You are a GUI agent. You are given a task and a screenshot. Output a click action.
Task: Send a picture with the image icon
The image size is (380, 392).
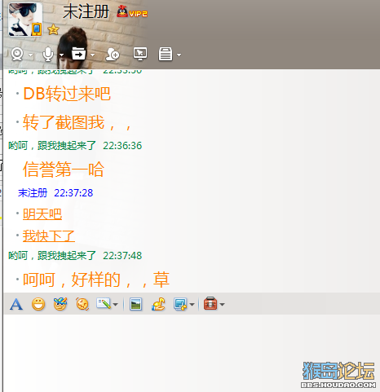pyautogui.click(x=135, y=304)
